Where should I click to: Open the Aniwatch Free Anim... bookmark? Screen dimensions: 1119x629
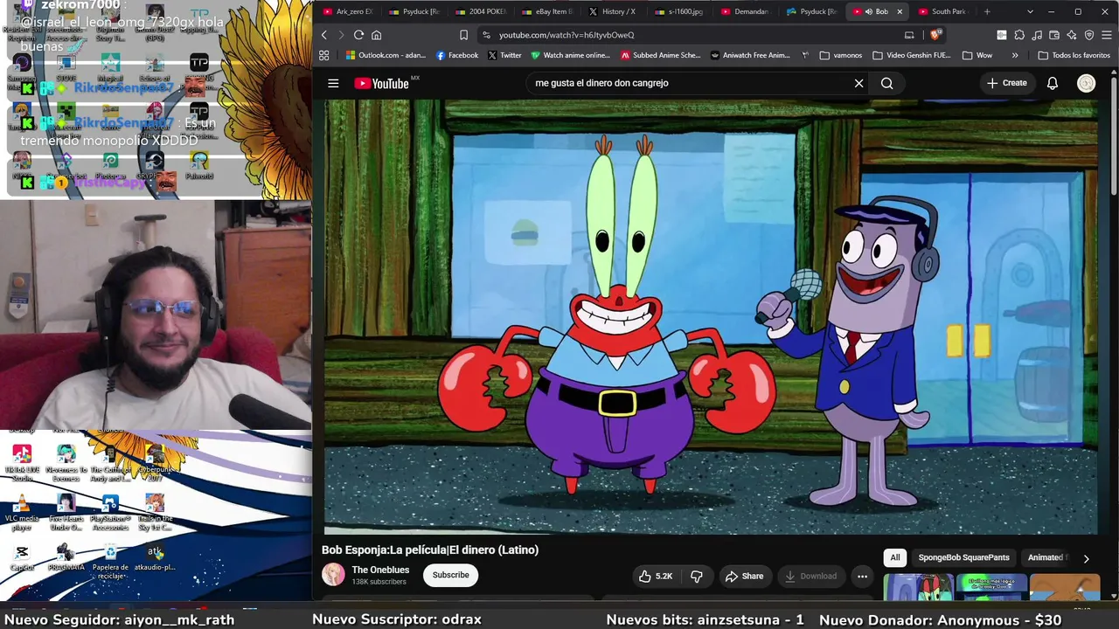pos(750,55)
